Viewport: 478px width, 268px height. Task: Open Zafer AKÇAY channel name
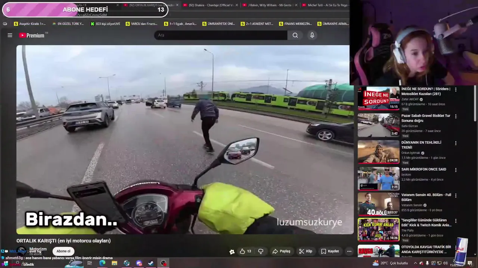(x=410, y=99)
